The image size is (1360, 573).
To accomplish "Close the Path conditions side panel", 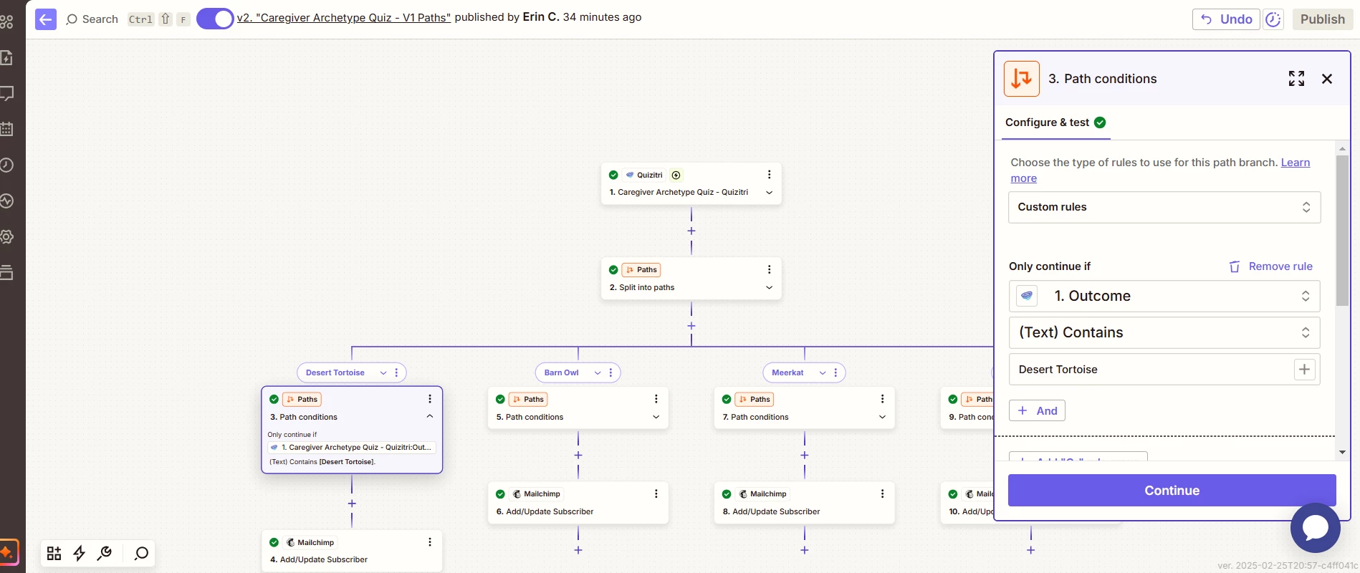I will (1327, 79).
